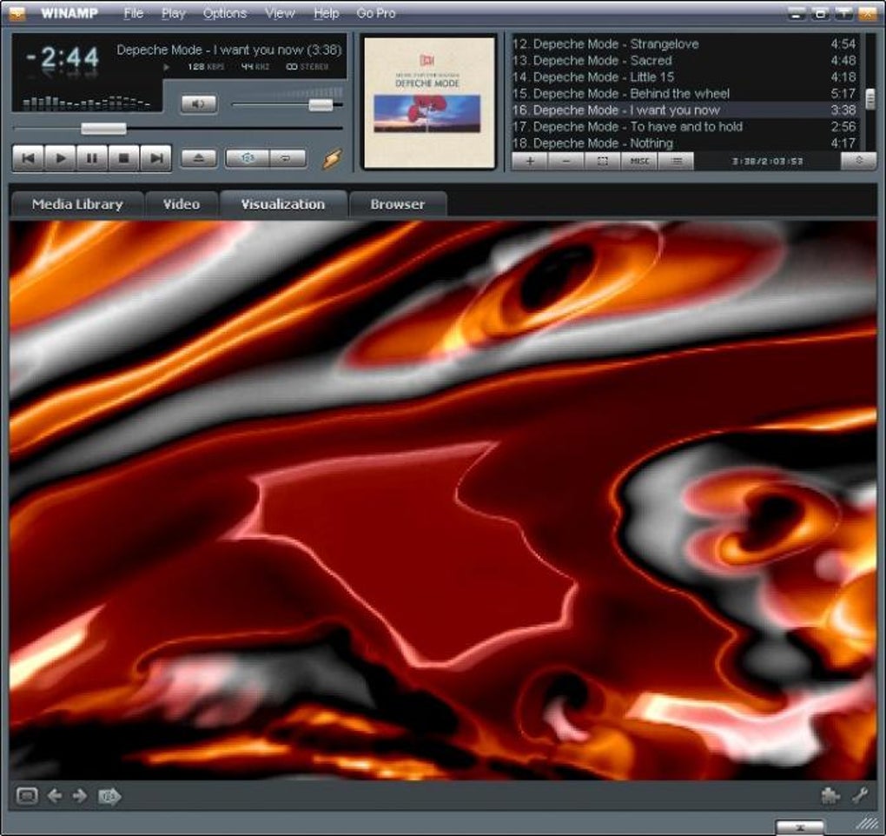Toggle shuffle mode
Image resolution: width=886 pixels, height=836 pixels.
click(247, 158)
